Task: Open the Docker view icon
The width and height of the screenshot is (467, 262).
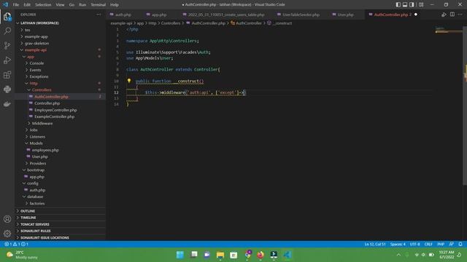Action: coord(7,103)
